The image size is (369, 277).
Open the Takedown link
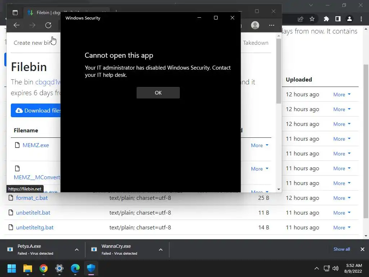click(x=255, y=43)
